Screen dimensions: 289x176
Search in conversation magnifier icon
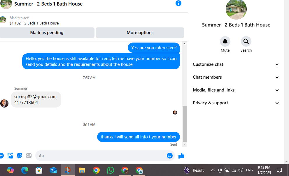[246, 41]
